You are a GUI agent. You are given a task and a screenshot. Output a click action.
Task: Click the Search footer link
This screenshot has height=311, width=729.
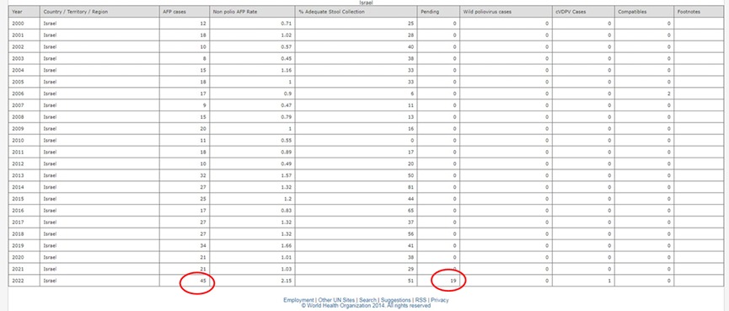pyautogui.click(x=367, y=300)
